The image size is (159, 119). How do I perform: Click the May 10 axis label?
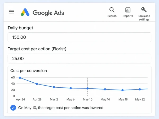pos(88,100)
